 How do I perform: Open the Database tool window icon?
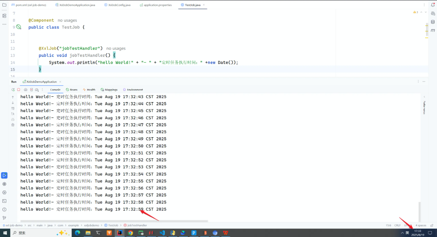point(433,22)
